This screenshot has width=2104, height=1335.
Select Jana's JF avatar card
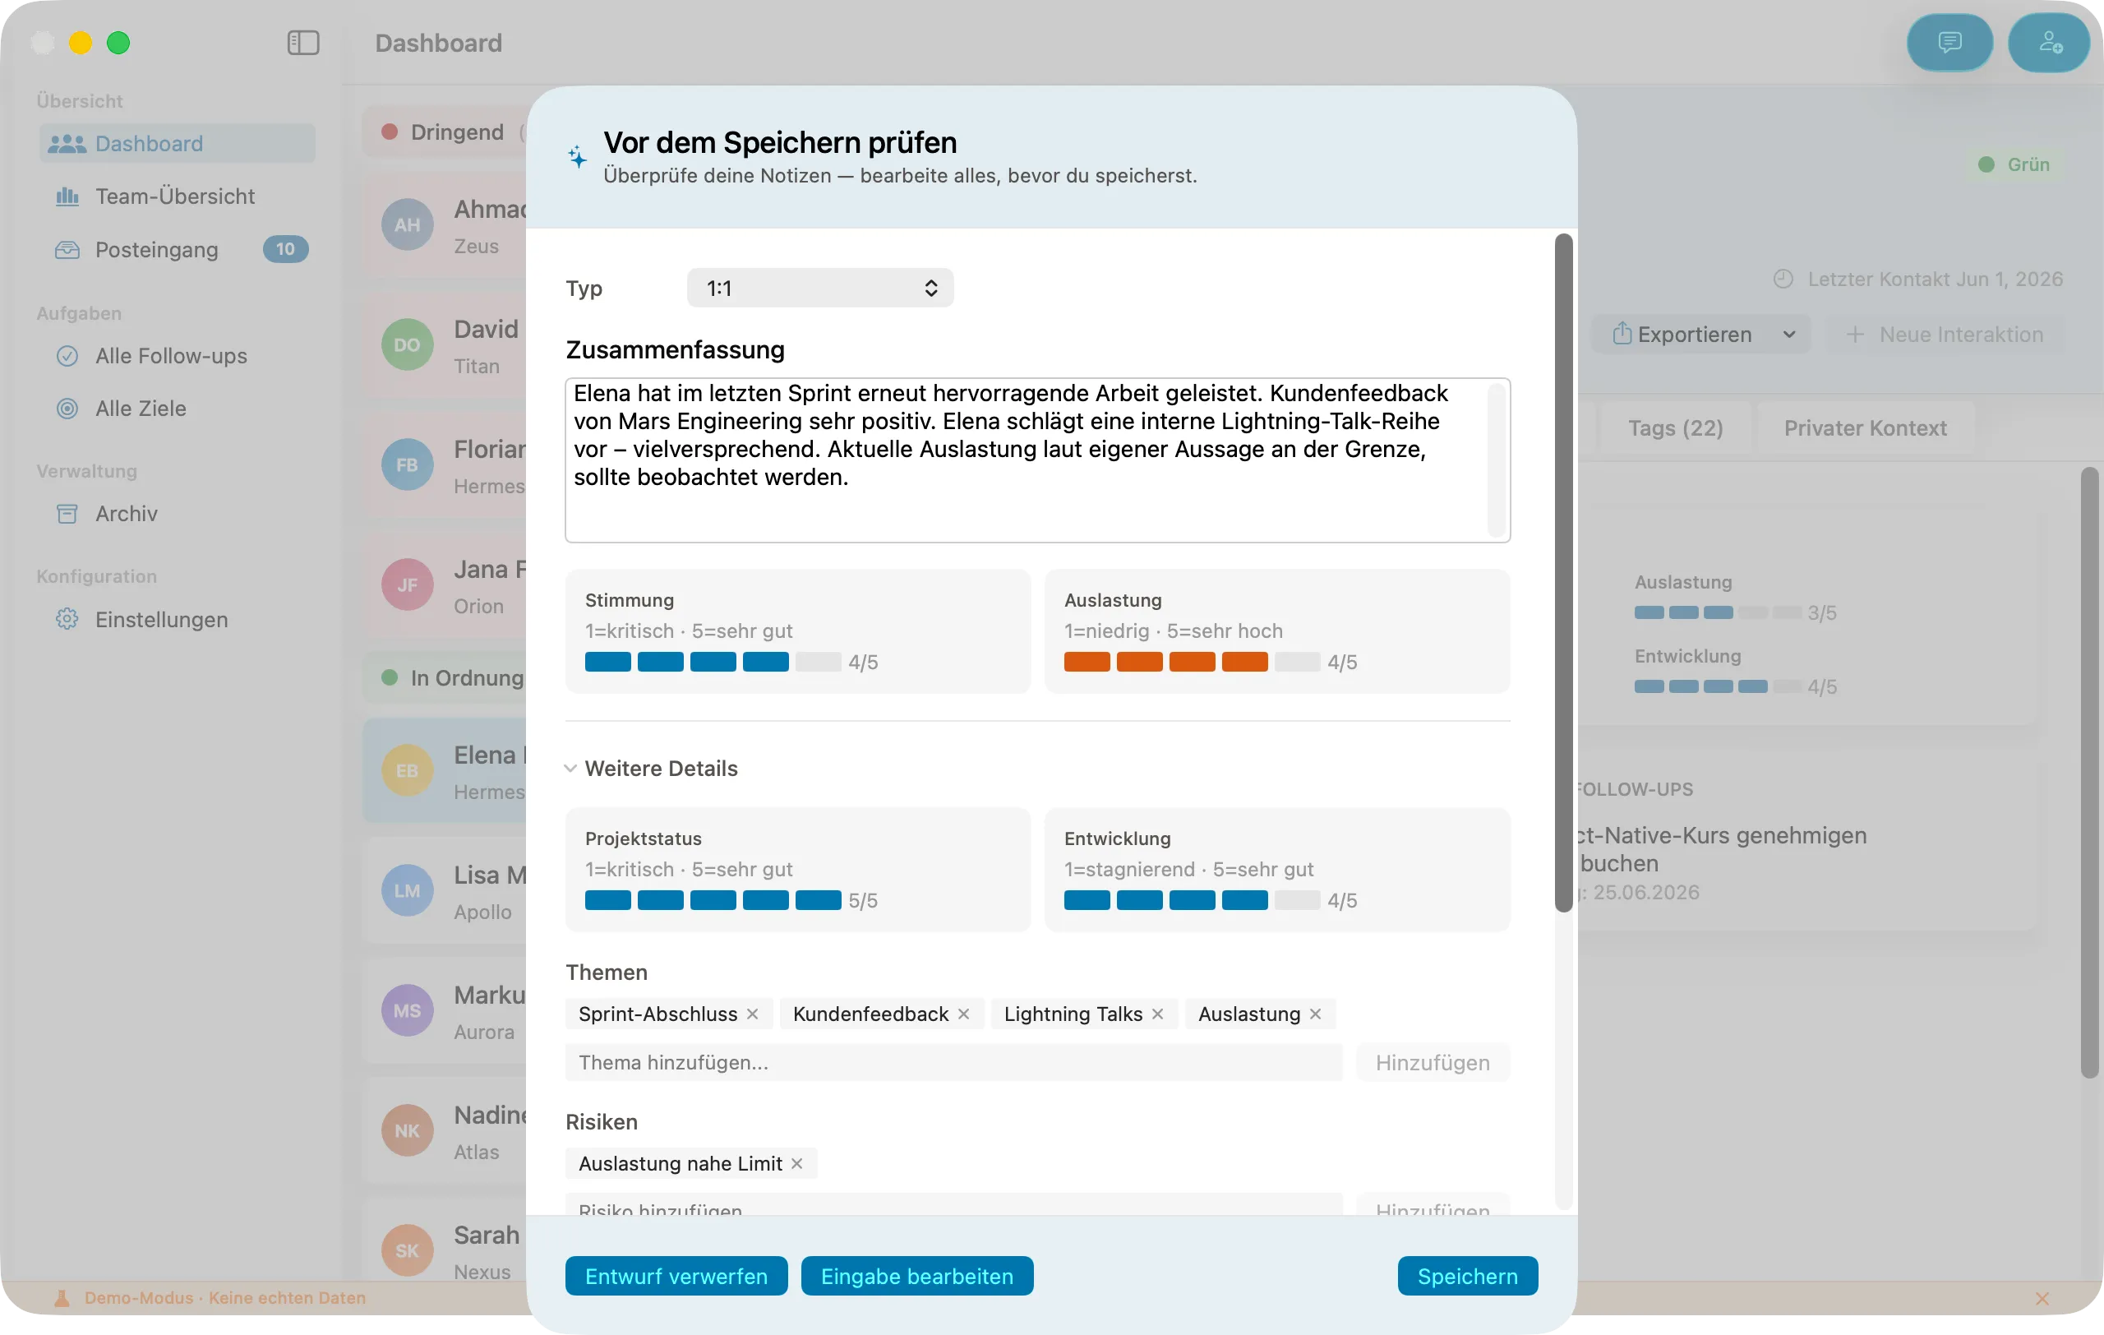coord(445,585)
